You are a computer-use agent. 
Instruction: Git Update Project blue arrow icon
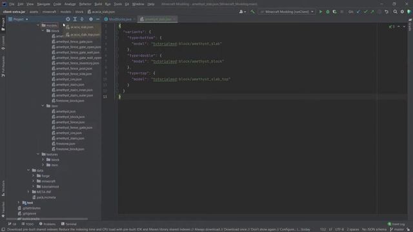click(x=358, y=12)
